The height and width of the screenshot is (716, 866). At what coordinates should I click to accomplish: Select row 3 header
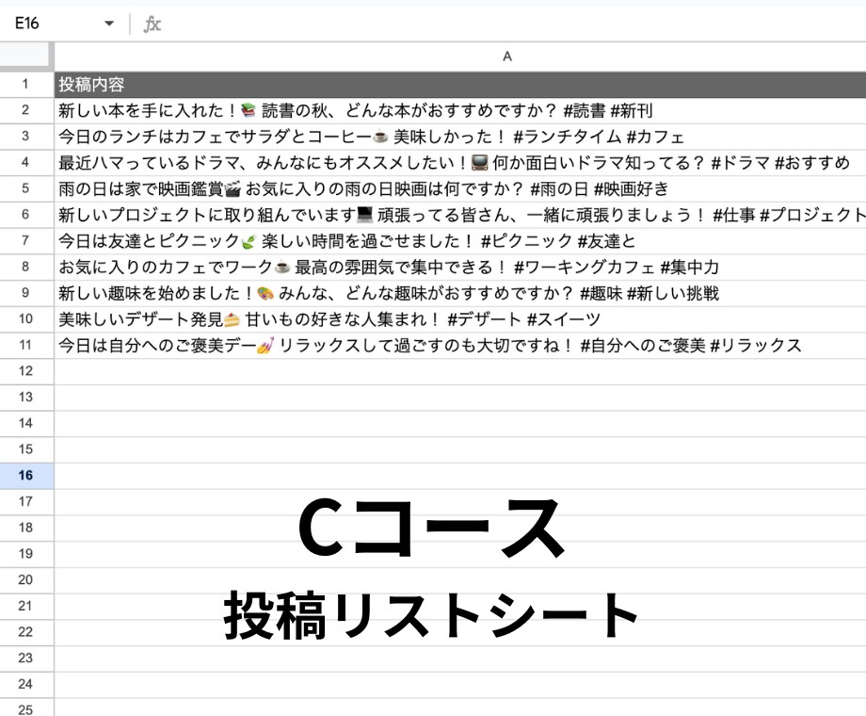pos(26,137)
